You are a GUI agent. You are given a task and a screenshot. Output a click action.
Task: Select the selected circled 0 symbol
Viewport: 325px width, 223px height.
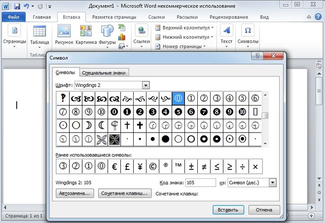pos(178,98)
